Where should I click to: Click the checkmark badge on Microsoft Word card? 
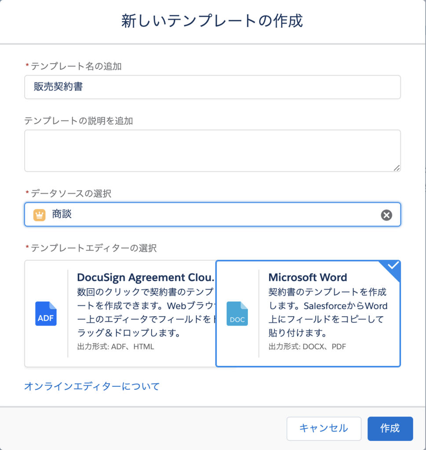(x=393, y=266)
